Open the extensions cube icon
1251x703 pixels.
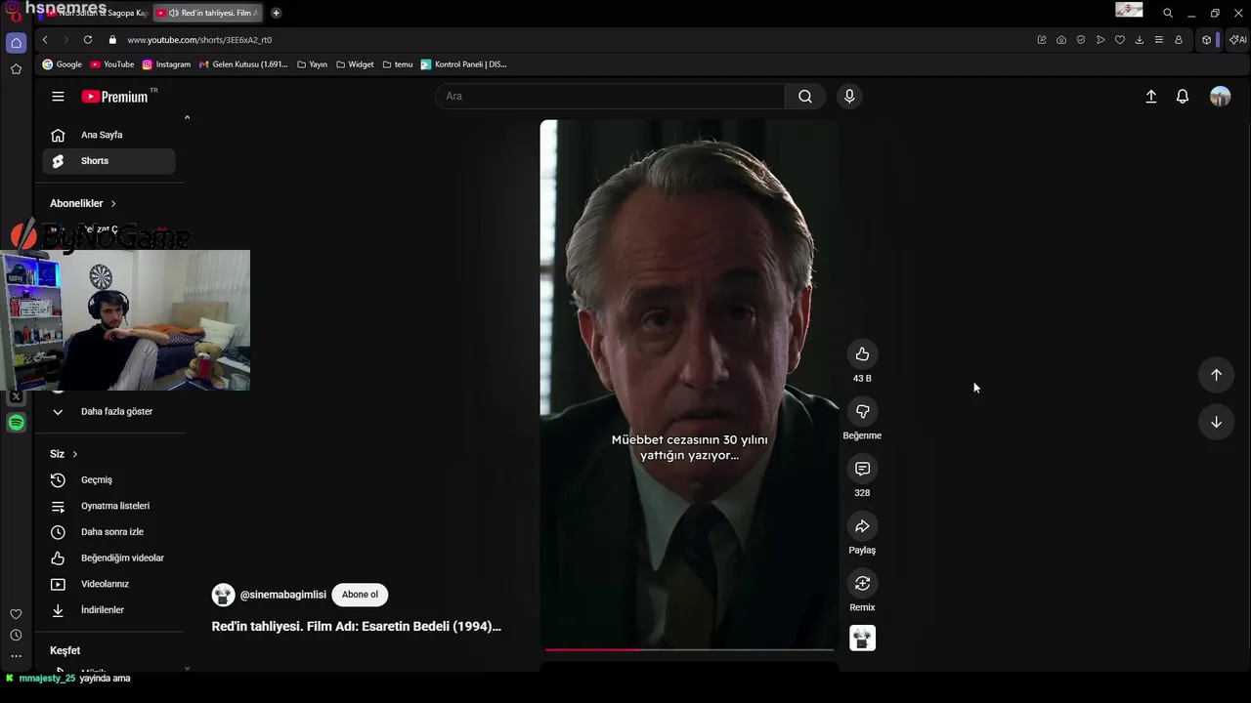(1207, 40)
